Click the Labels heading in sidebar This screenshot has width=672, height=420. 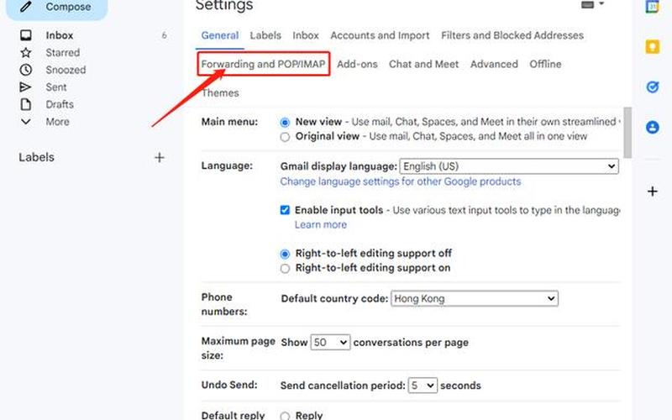pyautogui.click(x=36, y=157)
